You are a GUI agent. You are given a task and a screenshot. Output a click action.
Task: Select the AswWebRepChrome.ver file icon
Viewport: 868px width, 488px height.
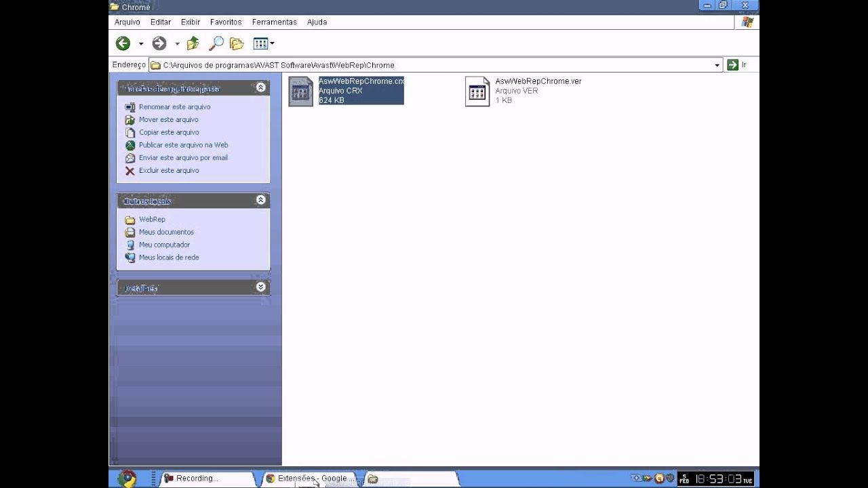477,91
